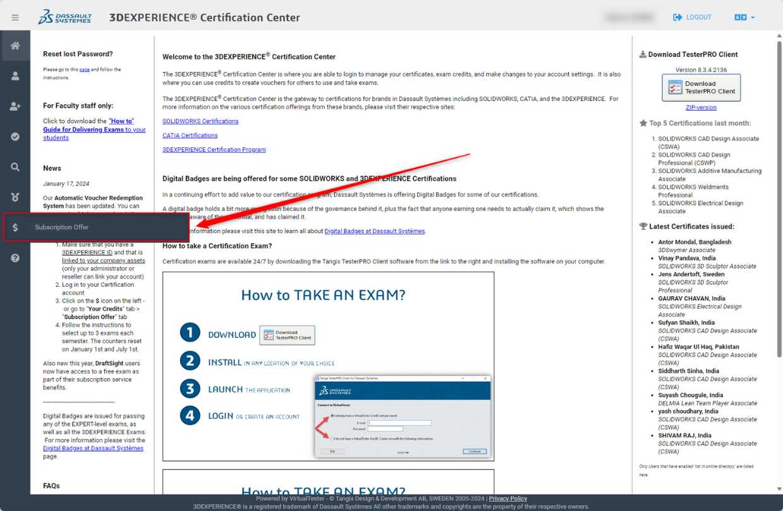783x511 pixels.
Task: Click the first 'How to TAKE AN EXAM' image
Action: [328, 366]
